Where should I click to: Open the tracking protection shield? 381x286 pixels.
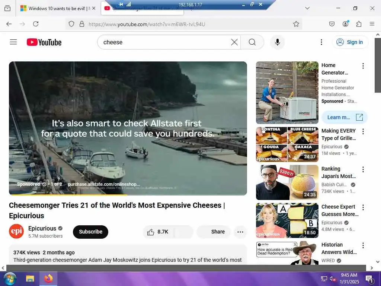[71, 24]
